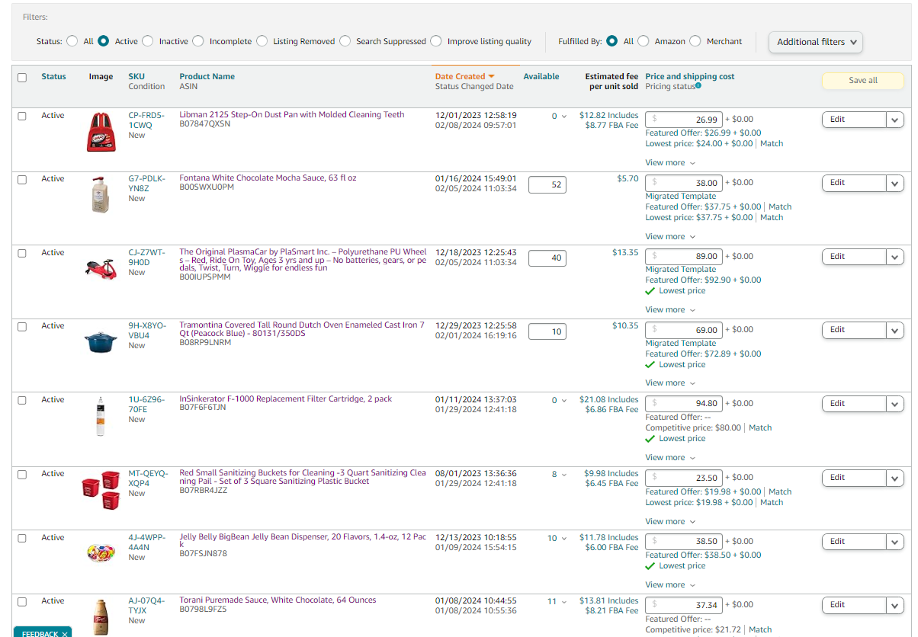This screenshot has width=918, height=637.
Task: Open Fontana White Chocolate Mocha Sauce link
Action: pyautogui.click(x=268, y=178)
